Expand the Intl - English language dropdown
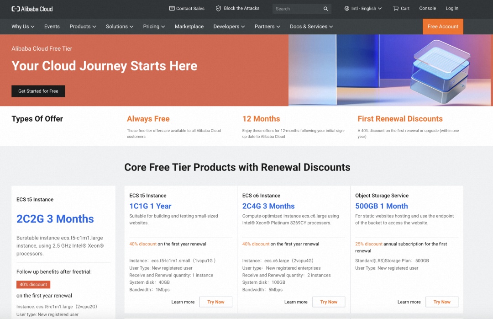493x319 pixels. tap(363, 9)
